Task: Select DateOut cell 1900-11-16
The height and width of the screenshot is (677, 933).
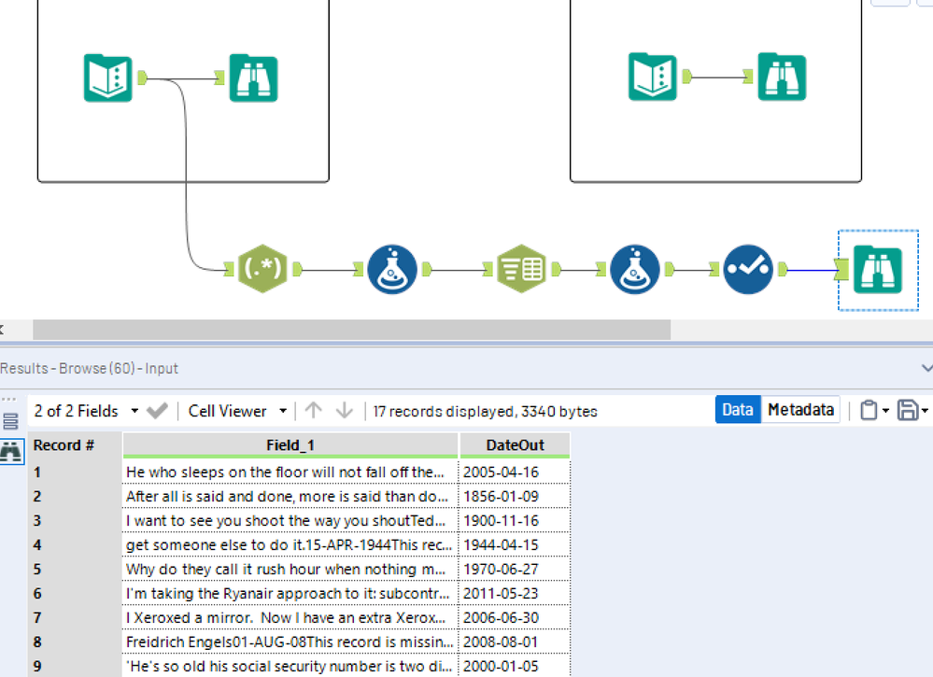Action: [x=515, y=520]
